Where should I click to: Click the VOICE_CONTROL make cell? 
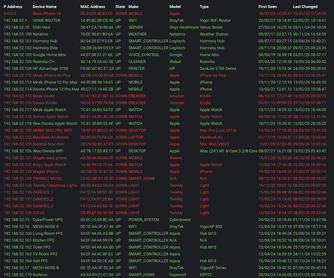point(144,55)
